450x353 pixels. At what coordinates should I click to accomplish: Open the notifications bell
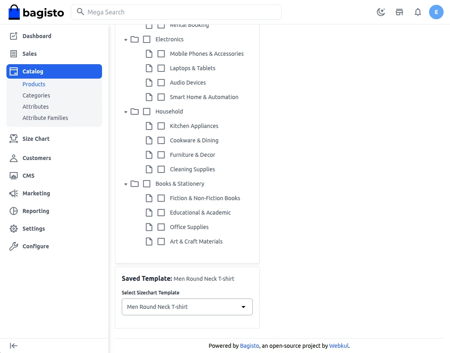point(418,12)
